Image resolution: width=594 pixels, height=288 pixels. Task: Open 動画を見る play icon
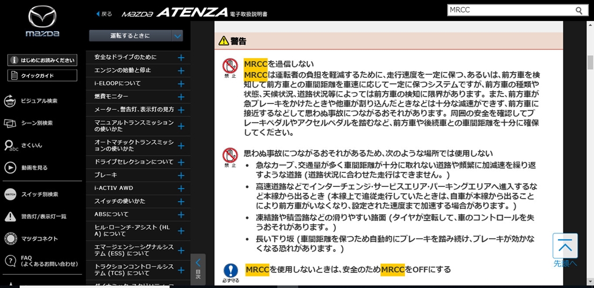tap(10, 167)
